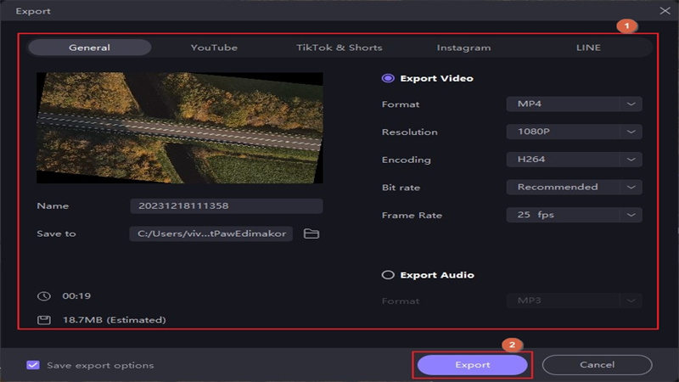
Task: Click the disk size icon beside 18.7MB
Action: click(44, 320)
